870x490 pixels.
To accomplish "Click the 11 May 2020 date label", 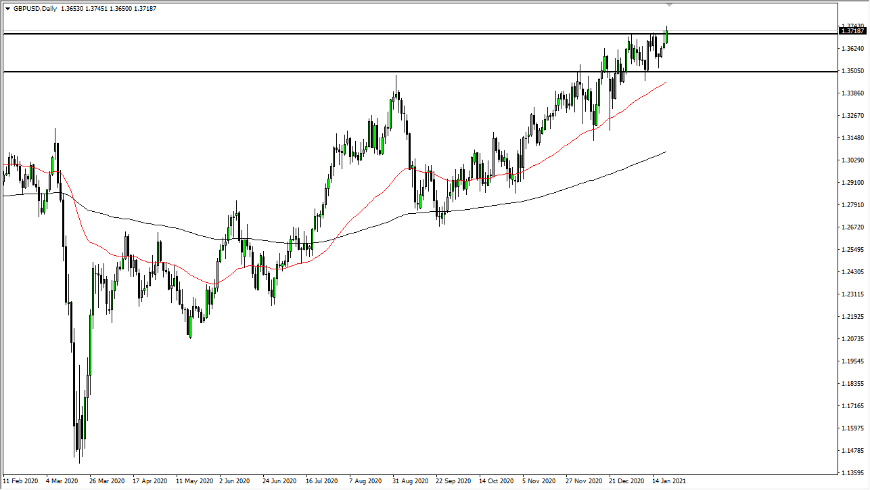I will coord(195,480).
